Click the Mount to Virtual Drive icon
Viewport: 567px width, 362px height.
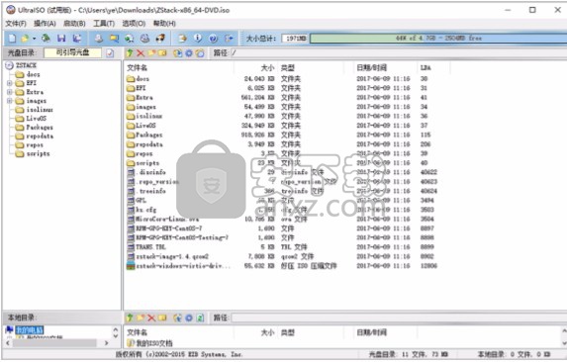pos(129,38)
